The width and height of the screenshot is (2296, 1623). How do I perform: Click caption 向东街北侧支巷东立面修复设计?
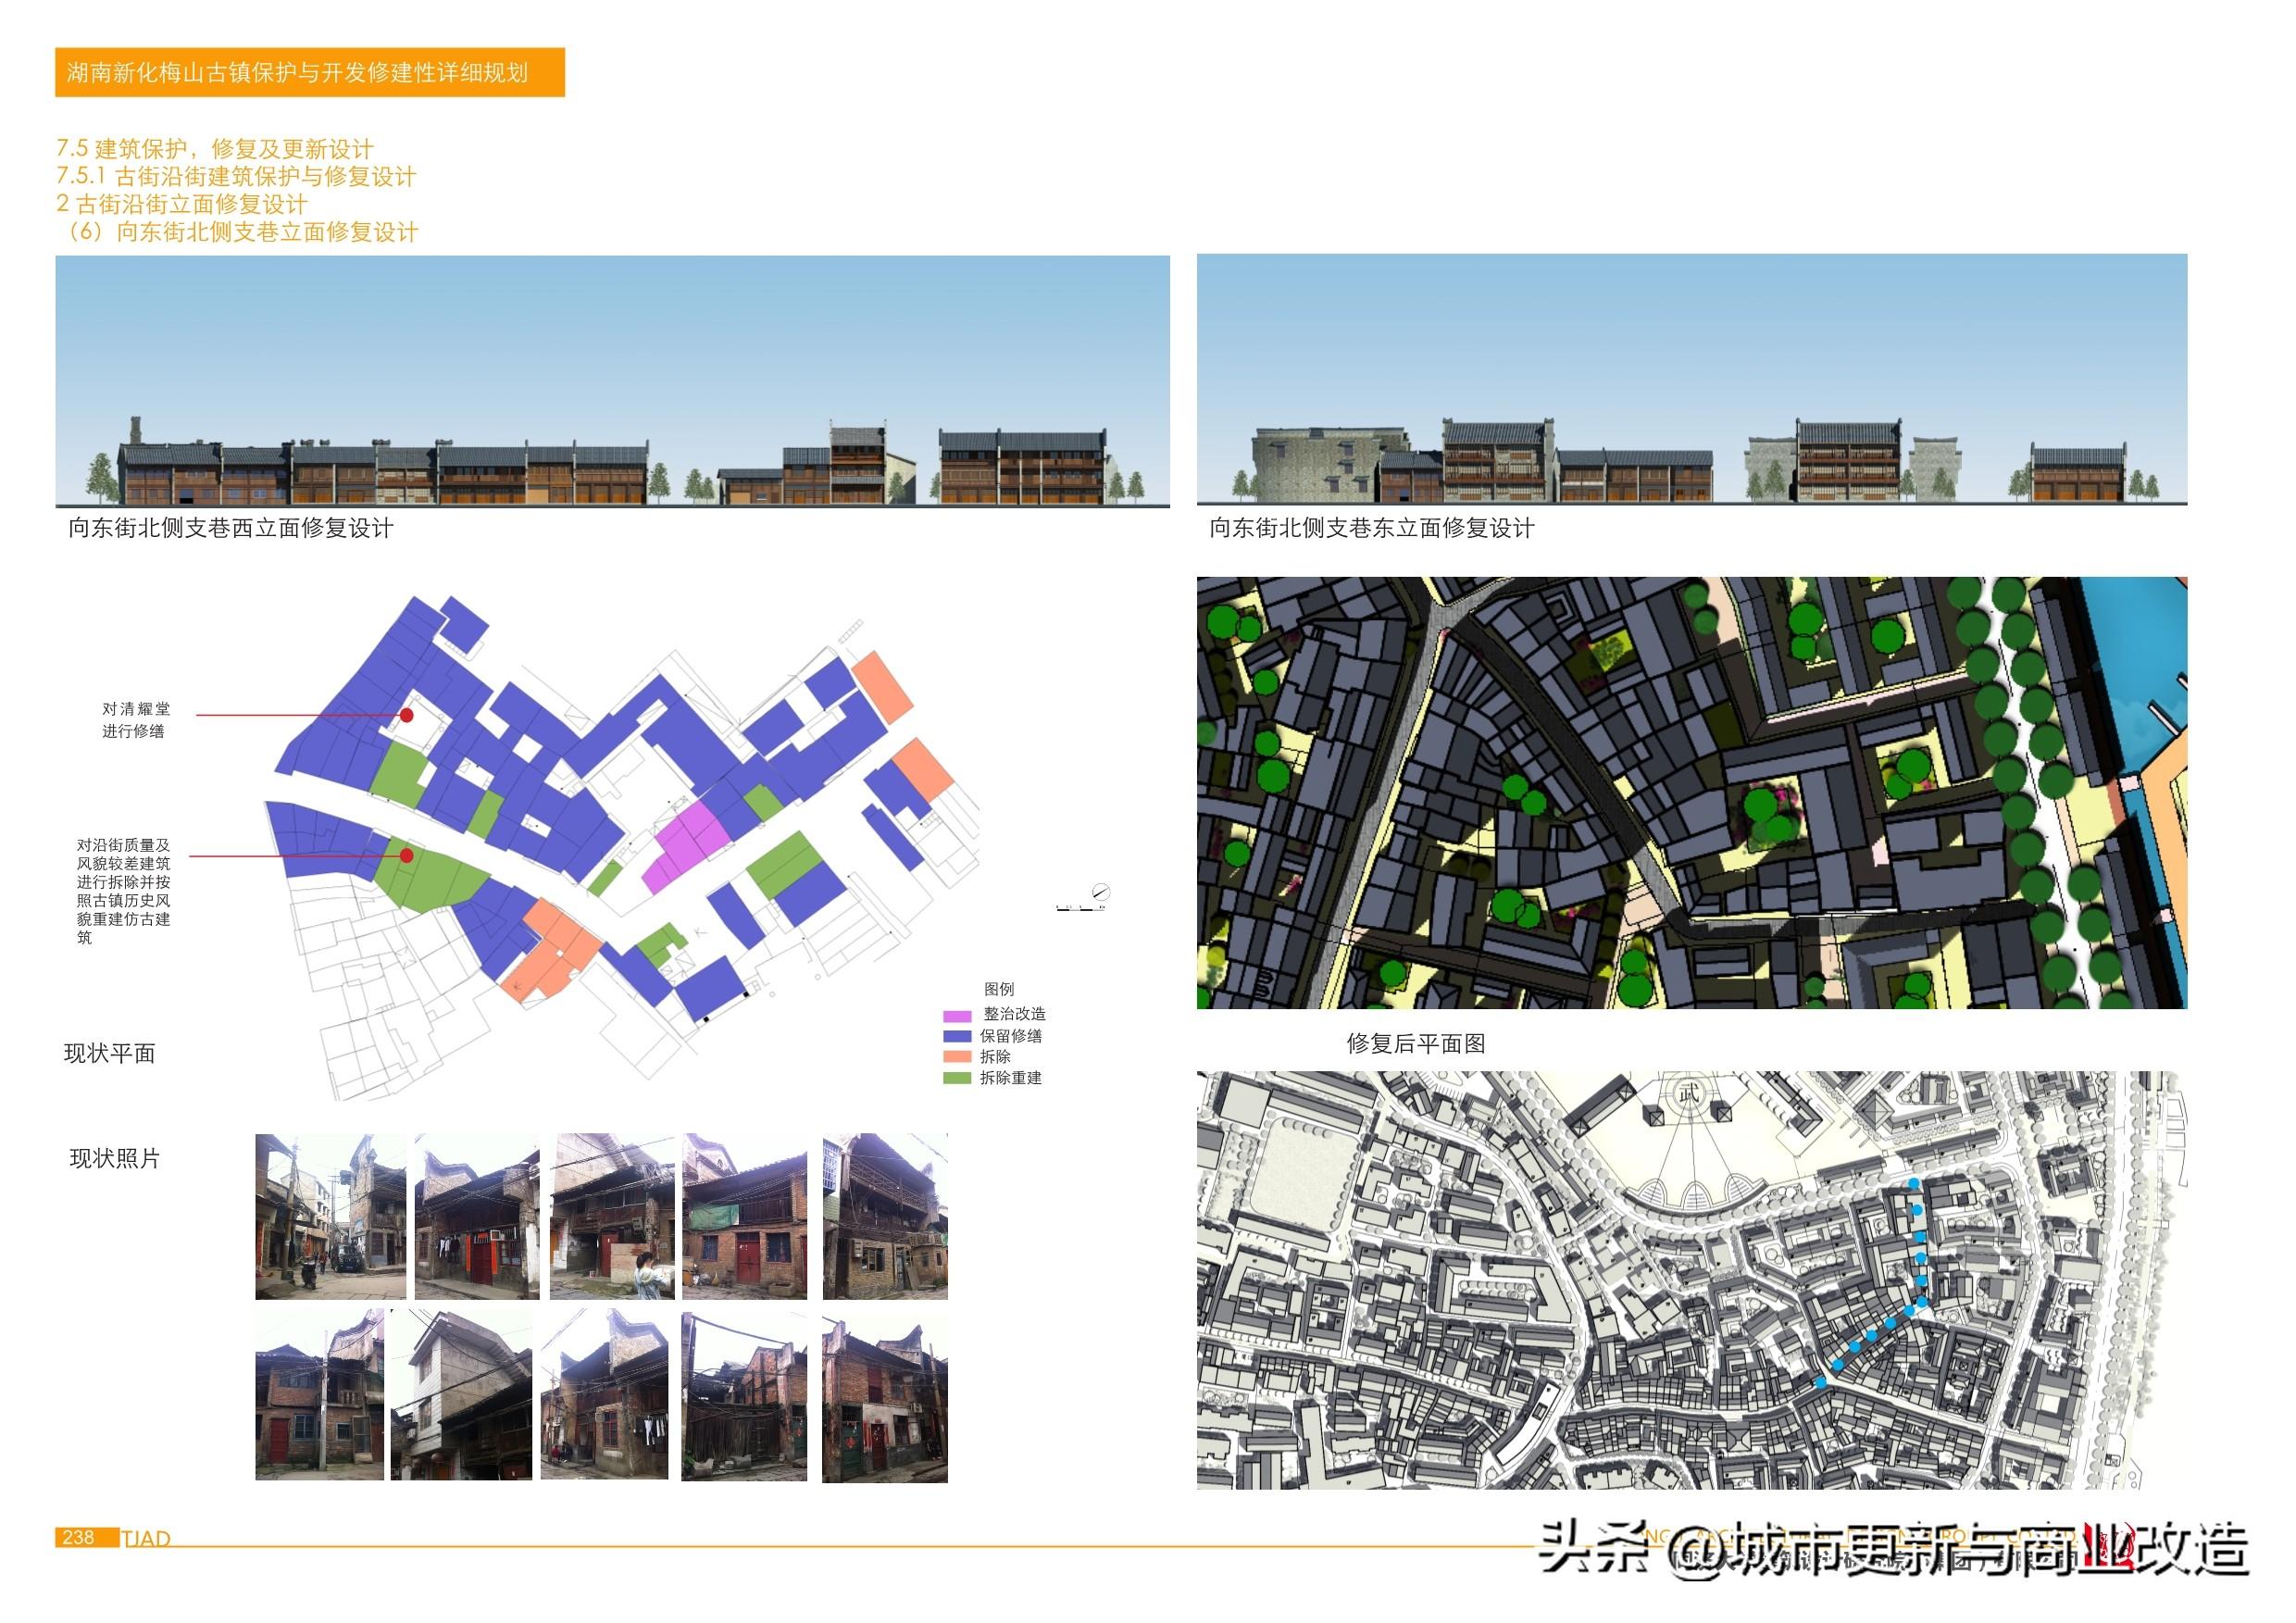[1372, 528]
